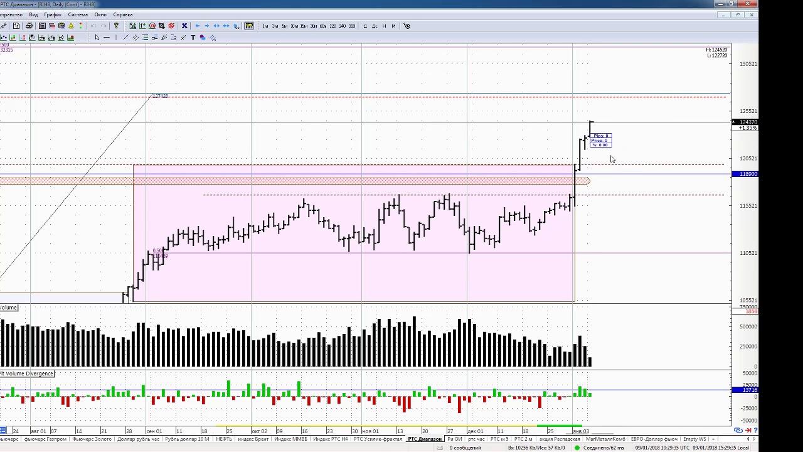Select the parallel channel tool
The image size is (803, 452).
click(x=136, y=38)
